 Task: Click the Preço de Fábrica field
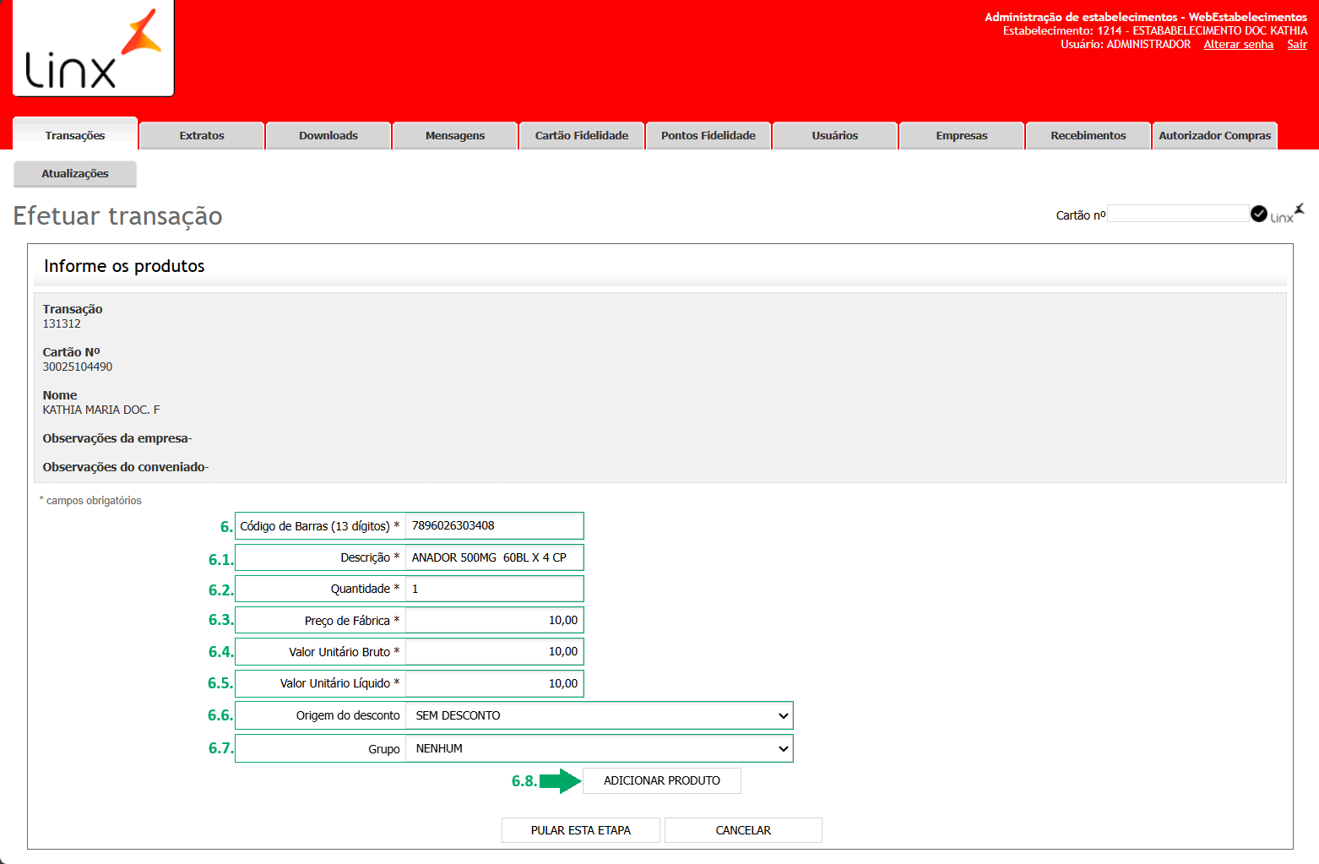coord(494,620)
